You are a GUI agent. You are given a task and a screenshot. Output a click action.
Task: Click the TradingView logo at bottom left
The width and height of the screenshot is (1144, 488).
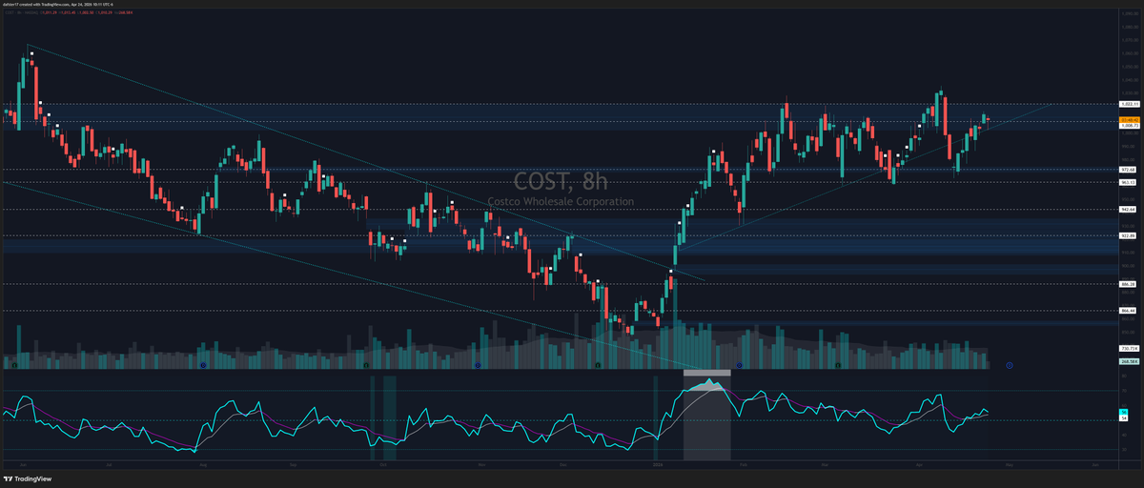pos(27,478)
